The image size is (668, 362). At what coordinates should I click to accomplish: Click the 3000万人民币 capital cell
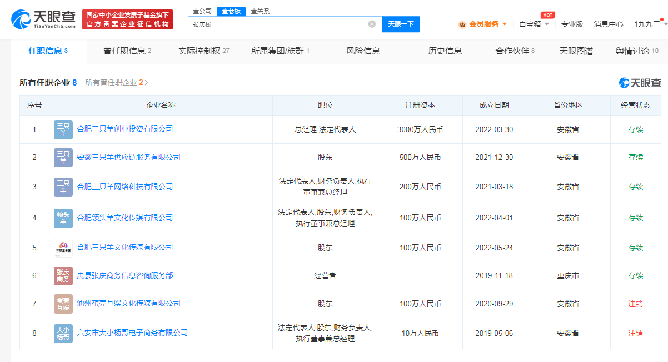click(x=420, y=129)
